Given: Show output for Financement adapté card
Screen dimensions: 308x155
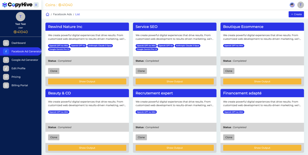Looking at the screenshot, I should (262, 148).
